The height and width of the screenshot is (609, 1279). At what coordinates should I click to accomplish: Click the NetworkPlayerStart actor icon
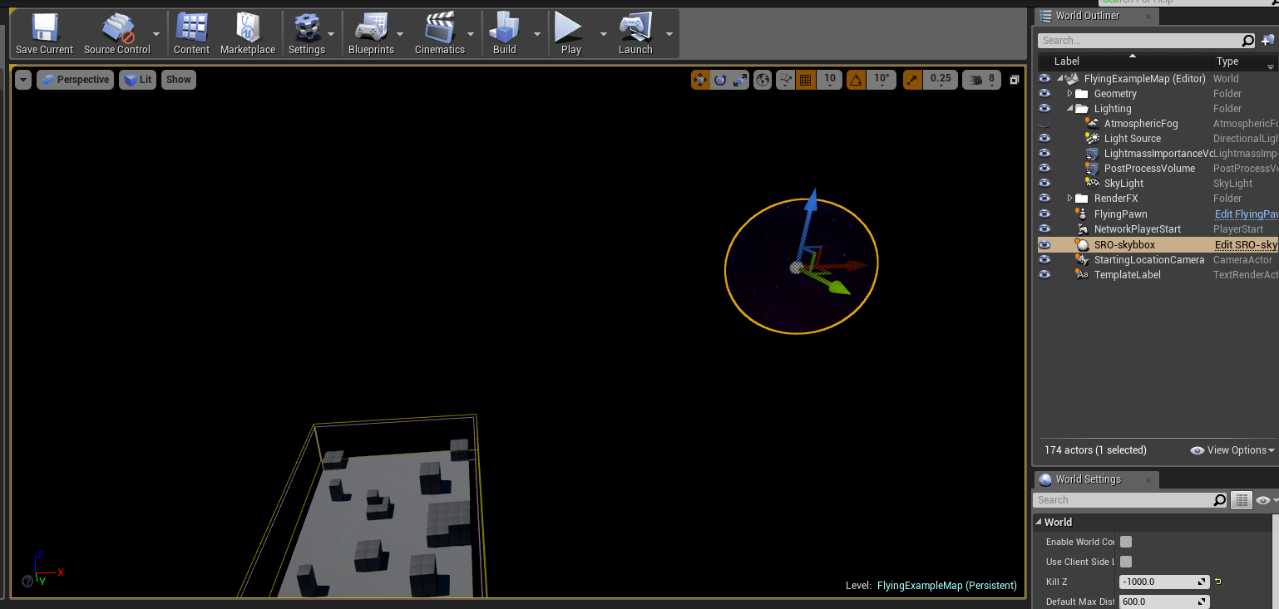[x=1082, y=229]
